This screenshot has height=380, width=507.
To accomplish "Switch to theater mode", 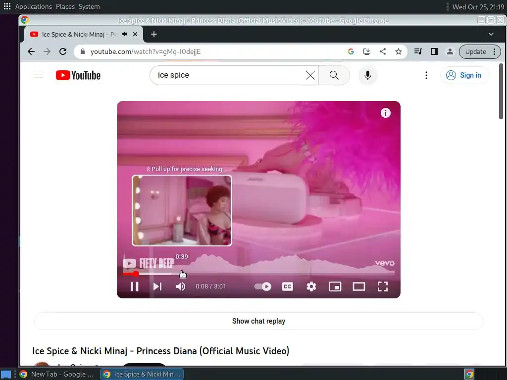I will point(358,286).
